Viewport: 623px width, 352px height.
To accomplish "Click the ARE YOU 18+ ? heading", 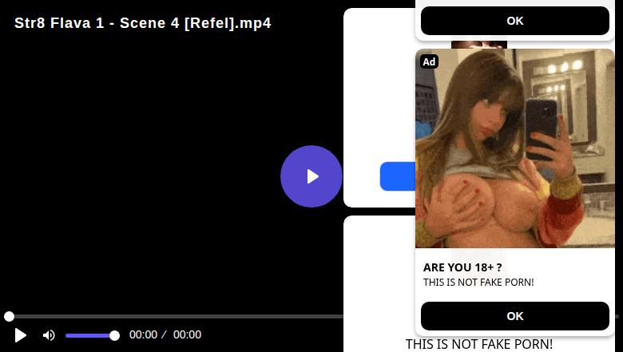I will tap(462, 267).
